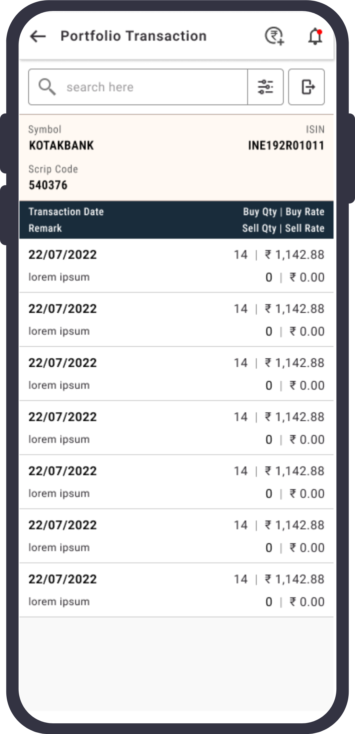Tap the Buy Qty | Buy Rate header
The height and width of the screenshot is (734, 355).
pos(284,212)
